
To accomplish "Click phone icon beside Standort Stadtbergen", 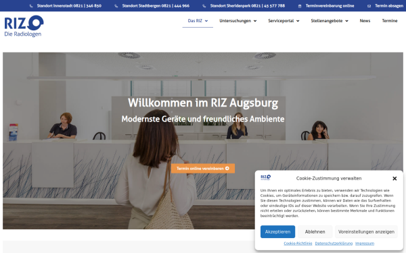I will 116,6.
